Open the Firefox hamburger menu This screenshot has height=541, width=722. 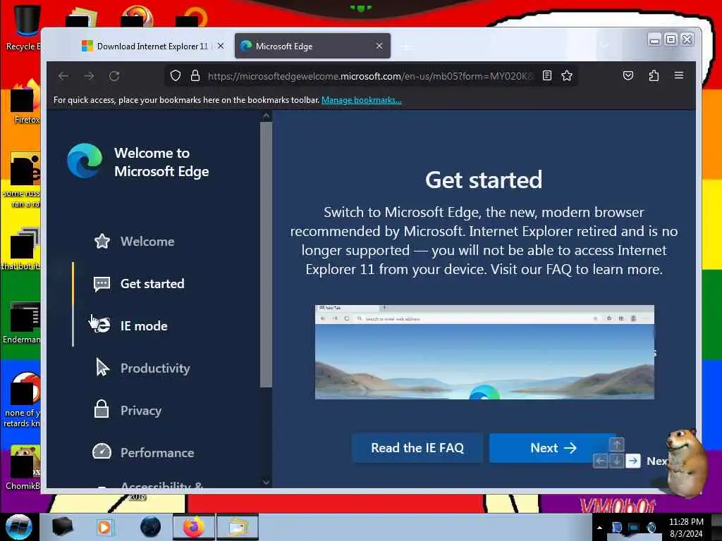pyautogui.click(x=679, y=75)
